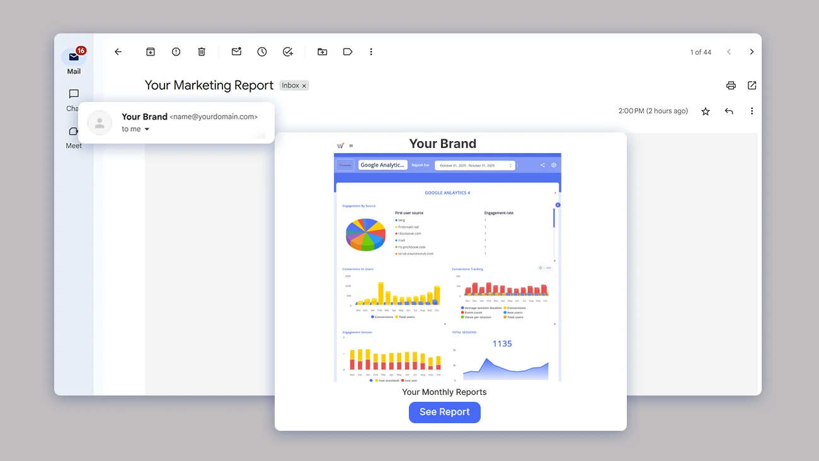Open the email in a new window

click(x=752, y=85)
